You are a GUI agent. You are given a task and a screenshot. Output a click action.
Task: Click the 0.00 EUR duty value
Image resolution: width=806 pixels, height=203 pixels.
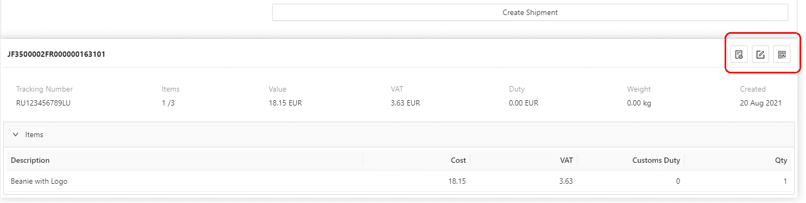(524, 103)
